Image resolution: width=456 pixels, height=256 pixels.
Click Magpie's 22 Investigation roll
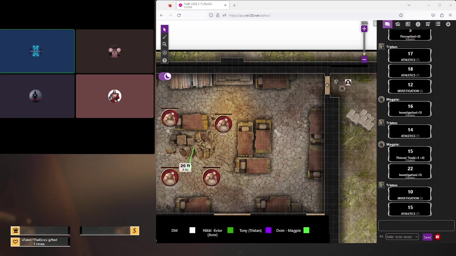click(410, 171)
